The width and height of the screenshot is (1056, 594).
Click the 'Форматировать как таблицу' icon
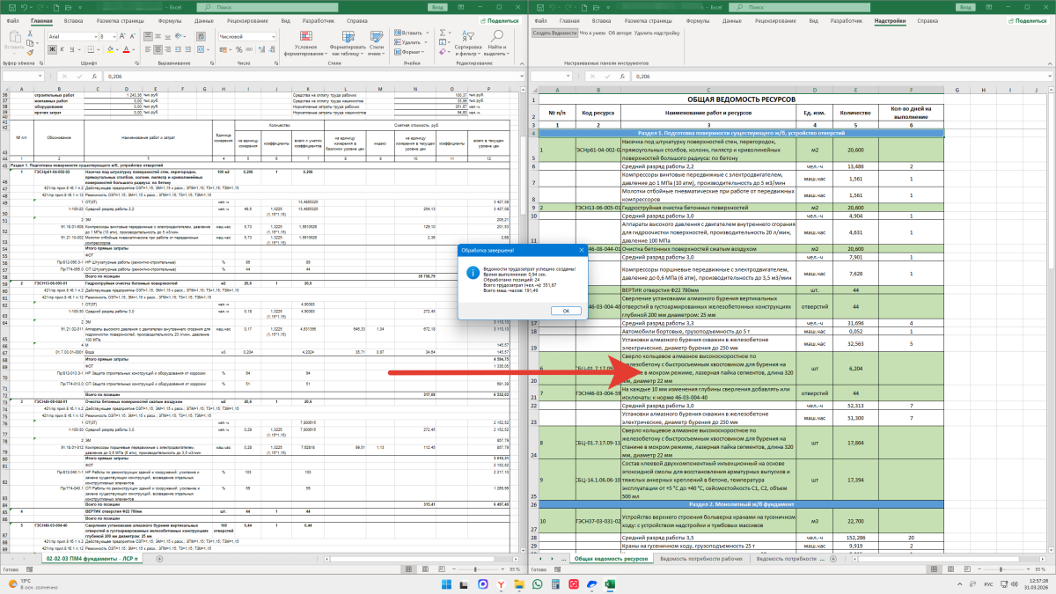pos(347,36)
